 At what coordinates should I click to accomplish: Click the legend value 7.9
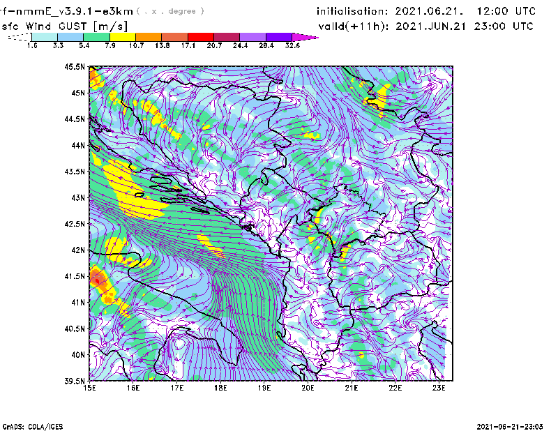click(x=110, y=45)
